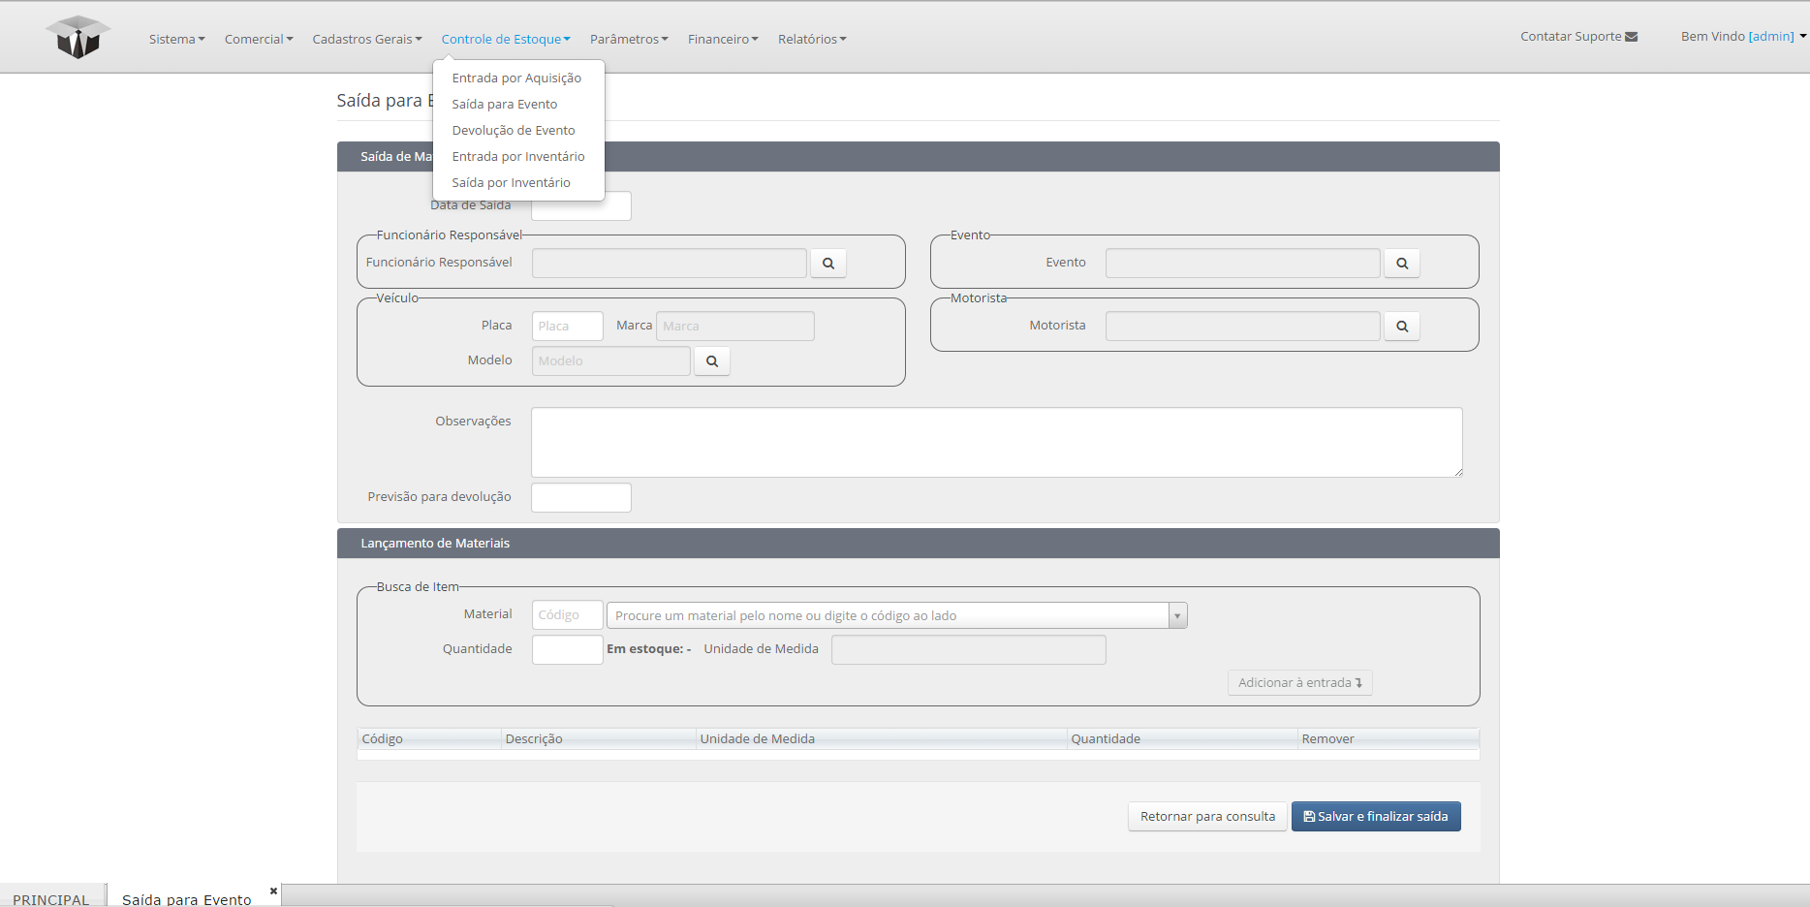The height and width of the screenshot is (907, 1810).
Task: Open Evento search magnifier button
Action: [x=1402, y=264]
